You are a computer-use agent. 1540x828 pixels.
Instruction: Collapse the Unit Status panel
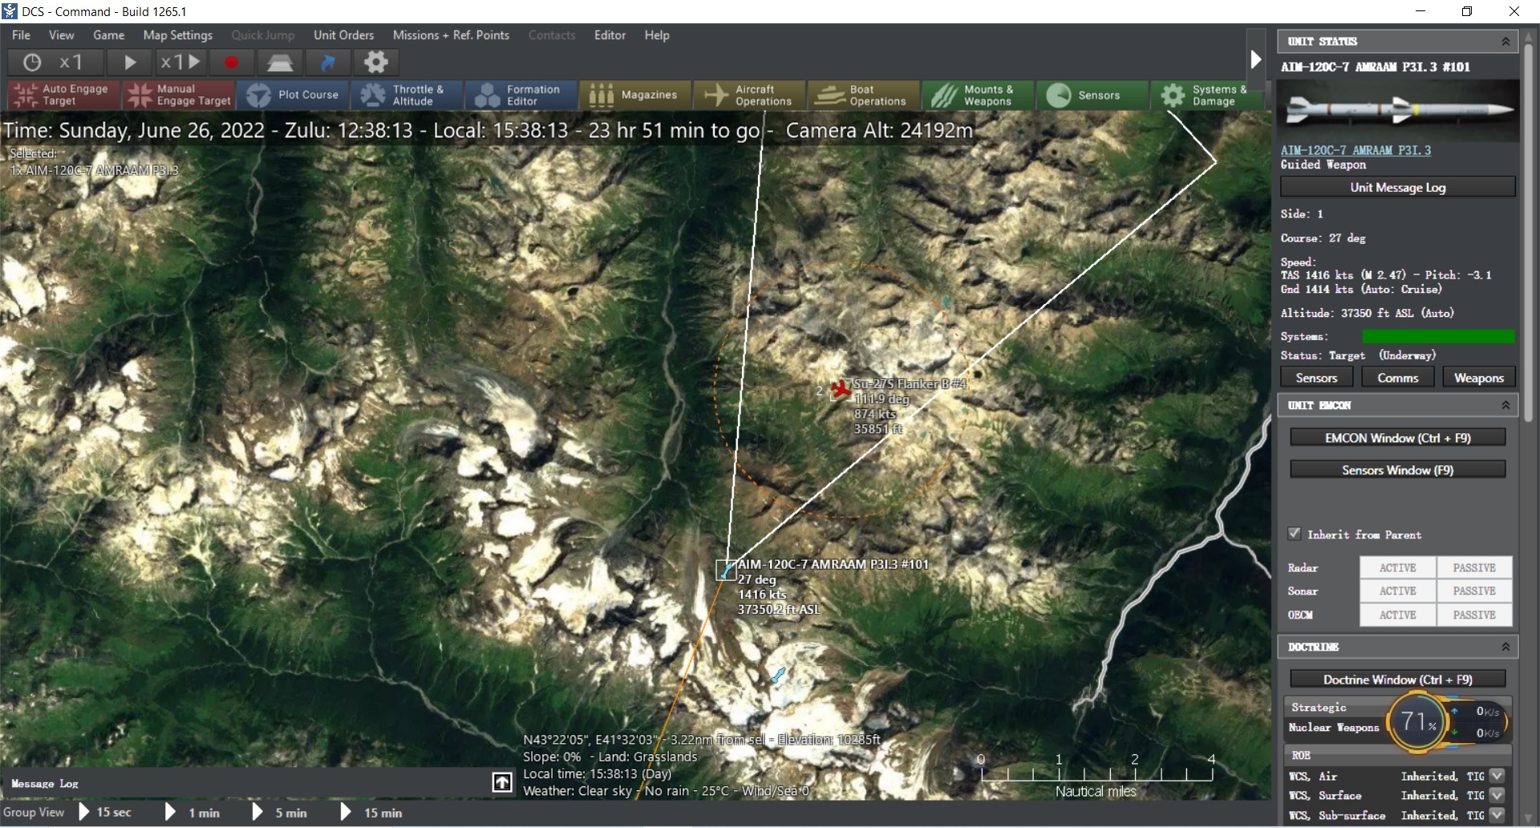click(x=1506, y=41)
